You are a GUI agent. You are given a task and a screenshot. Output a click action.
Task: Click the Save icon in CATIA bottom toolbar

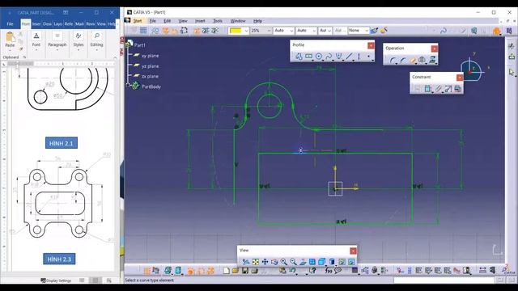point(244,271)
